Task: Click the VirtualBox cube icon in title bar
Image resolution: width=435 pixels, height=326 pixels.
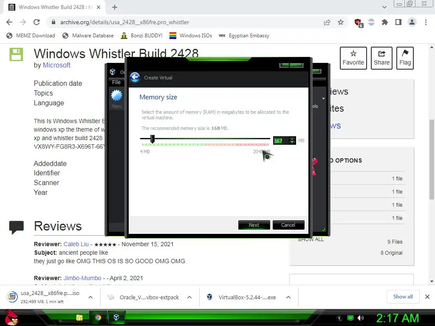Action: tap(113, 72)
